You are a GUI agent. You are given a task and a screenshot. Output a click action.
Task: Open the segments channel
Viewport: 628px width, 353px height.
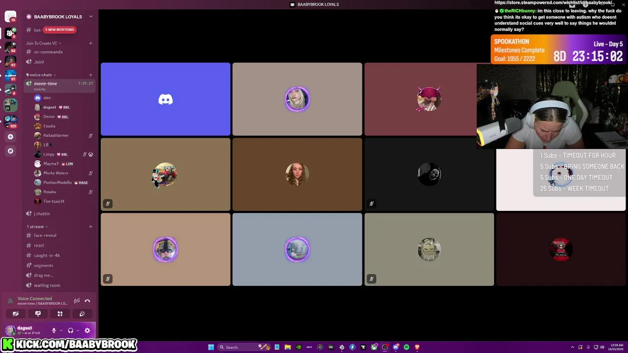click(59, 265)
